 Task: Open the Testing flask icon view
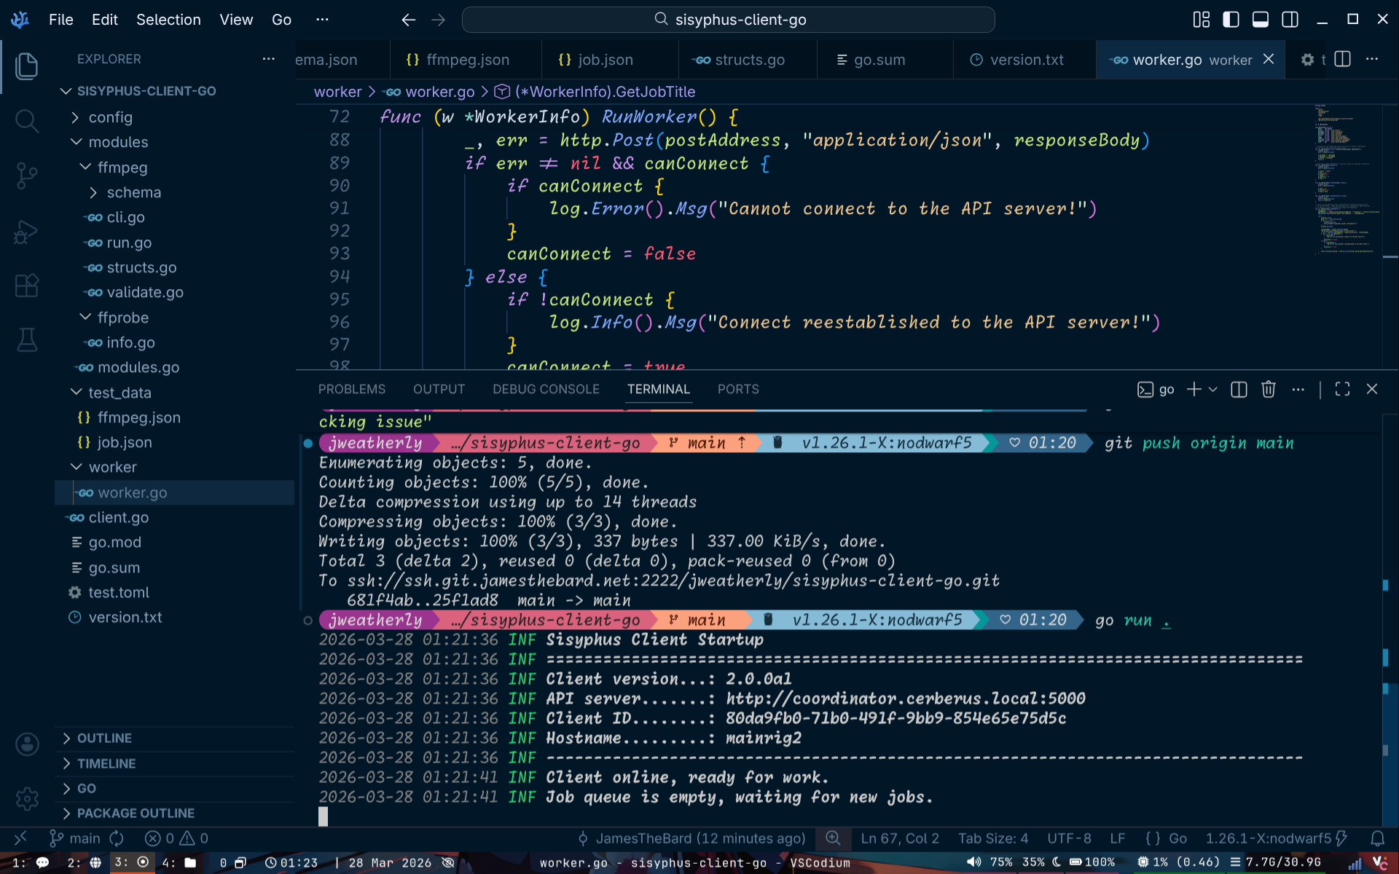point(27,339)
